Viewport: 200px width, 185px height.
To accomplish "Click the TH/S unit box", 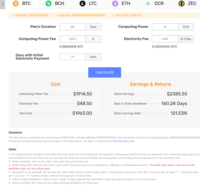I will click(186, 27).
